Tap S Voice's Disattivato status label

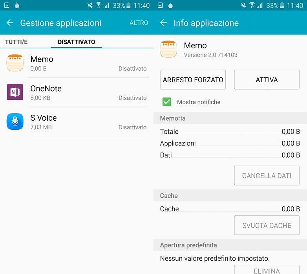click(x=133, y=127)
